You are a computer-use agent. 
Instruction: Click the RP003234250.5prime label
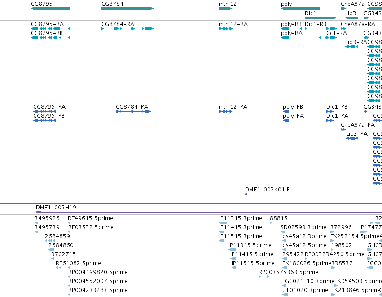(x=334, y=254)
